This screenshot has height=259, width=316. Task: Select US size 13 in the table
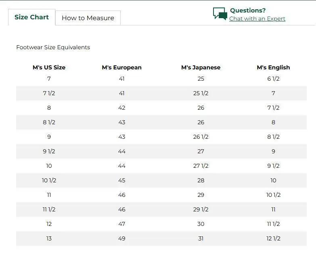49,238
